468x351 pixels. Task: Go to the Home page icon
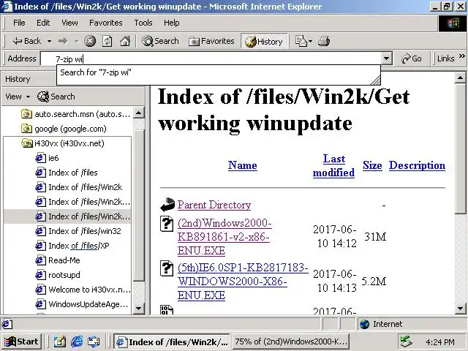point(125,41)
